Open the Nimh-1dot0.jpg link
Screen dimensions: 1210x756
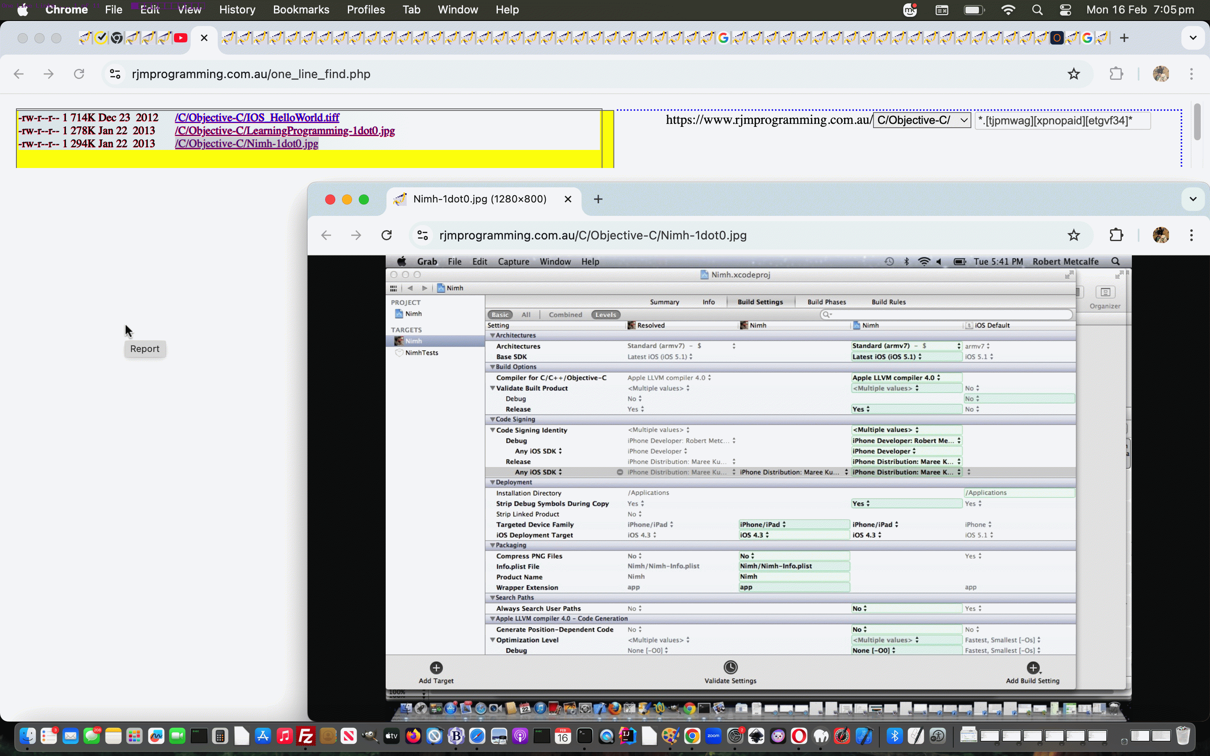[x=246, y=144]
